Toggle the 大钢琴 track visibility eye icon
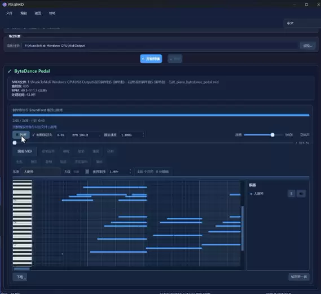 301,194
